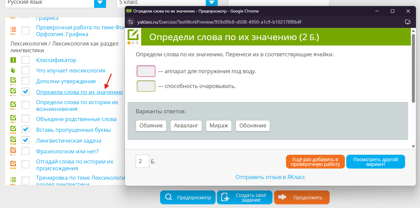The height and width of the screenshot is (208, 420).
Task: Uncheck Определи слова по их значению
Action: point(26,92)
